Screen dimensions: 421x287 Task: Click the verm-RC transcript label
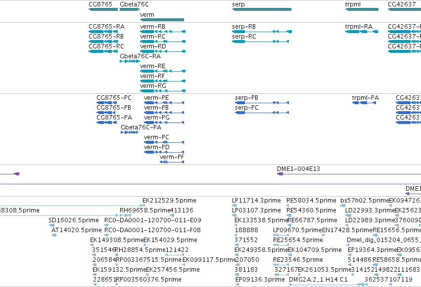[152, 37]
